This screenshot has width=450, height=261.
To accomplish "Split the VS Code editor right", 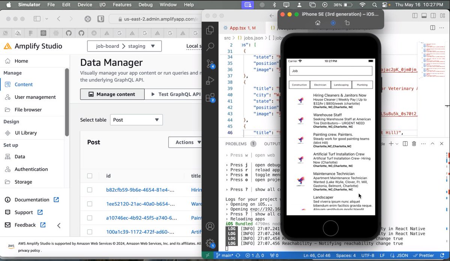I will (432, 28).
